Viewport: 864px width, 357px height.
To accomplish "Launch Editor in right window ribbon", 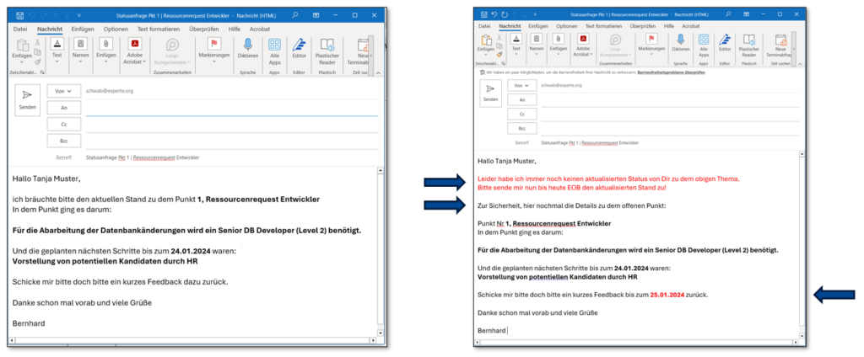I will (725, 42).
